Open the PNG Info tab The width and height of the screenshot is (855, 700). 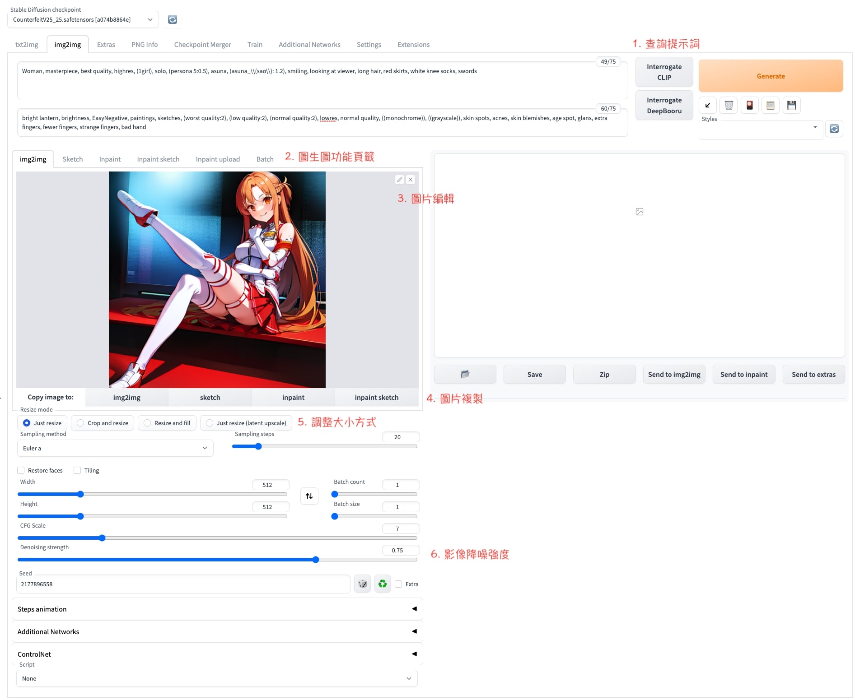click(x=145, y=44)
